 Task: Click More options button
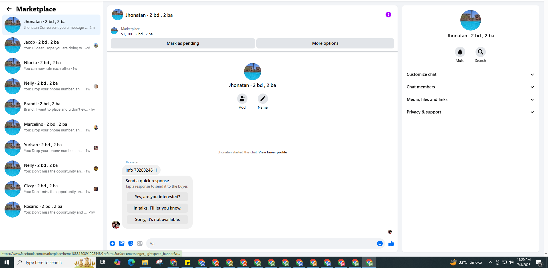(x=325, y=43)
